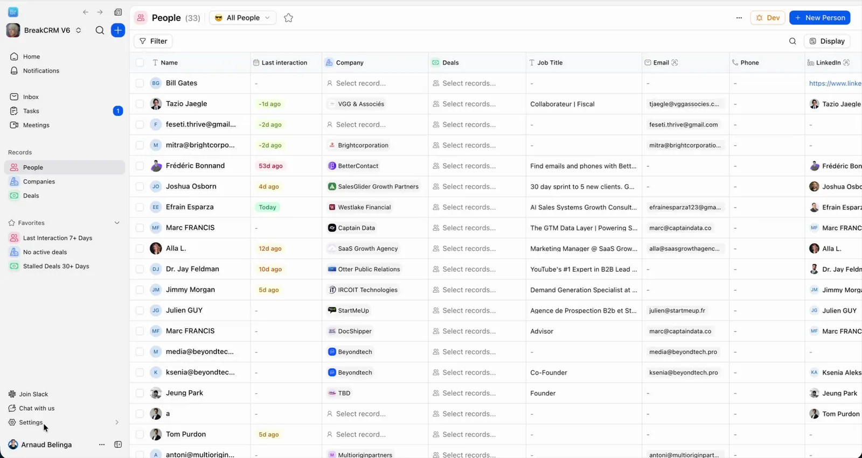Click the New Person button
Viewport: 862px width, 458px height.
(x=819, y=18)
